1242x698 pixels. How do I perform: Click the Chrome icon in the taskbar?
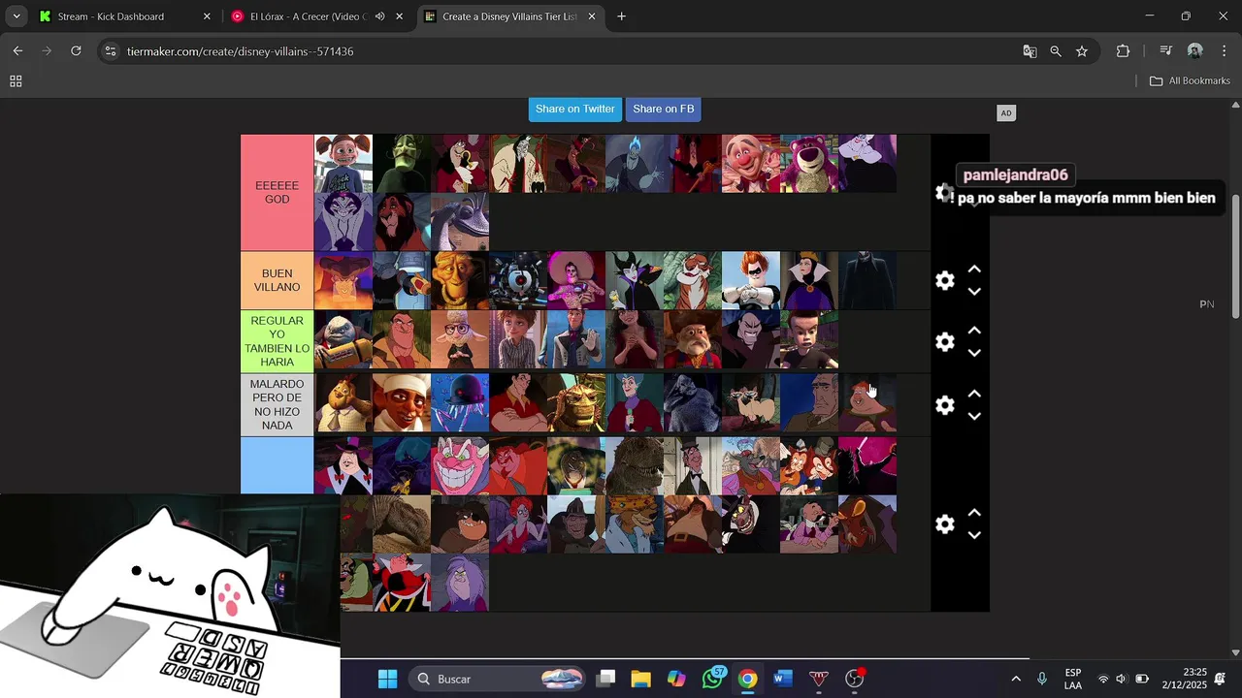747,679
